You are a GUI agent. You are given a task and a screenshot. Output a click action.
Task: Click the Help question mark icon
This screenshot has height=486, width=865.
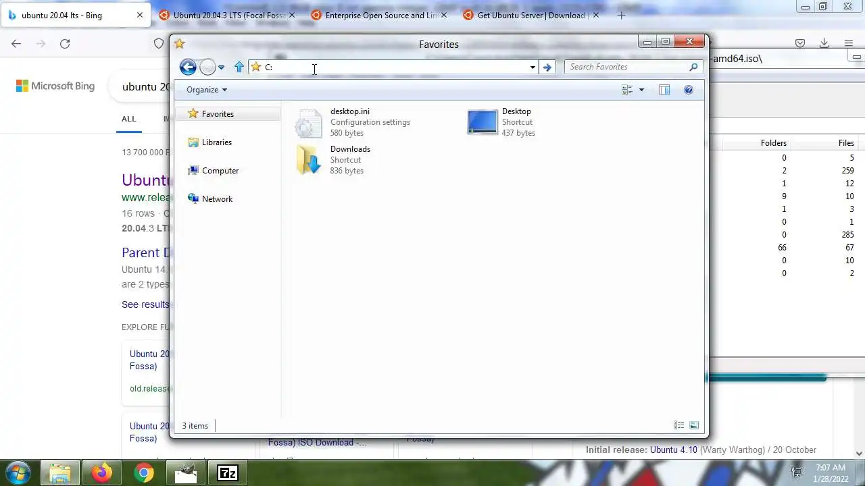tap(688, 90)
